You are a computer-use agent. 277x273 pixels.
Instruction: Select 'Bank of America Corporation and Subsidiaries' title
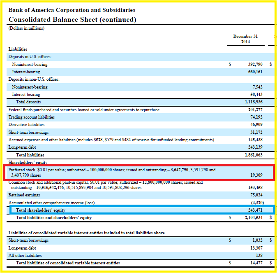pos(72,10)
